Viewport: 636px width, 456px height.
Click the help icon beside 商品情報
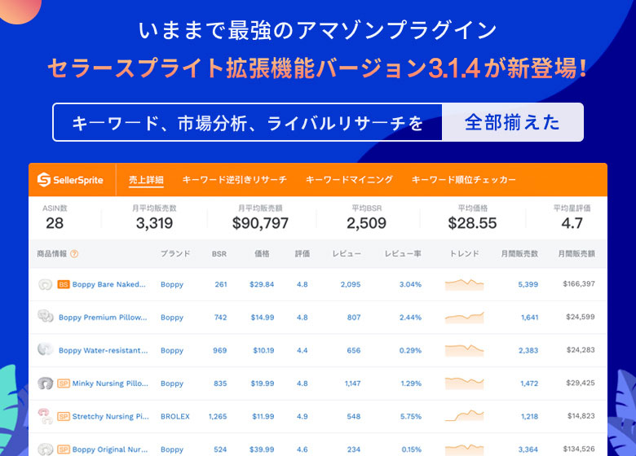74,254
